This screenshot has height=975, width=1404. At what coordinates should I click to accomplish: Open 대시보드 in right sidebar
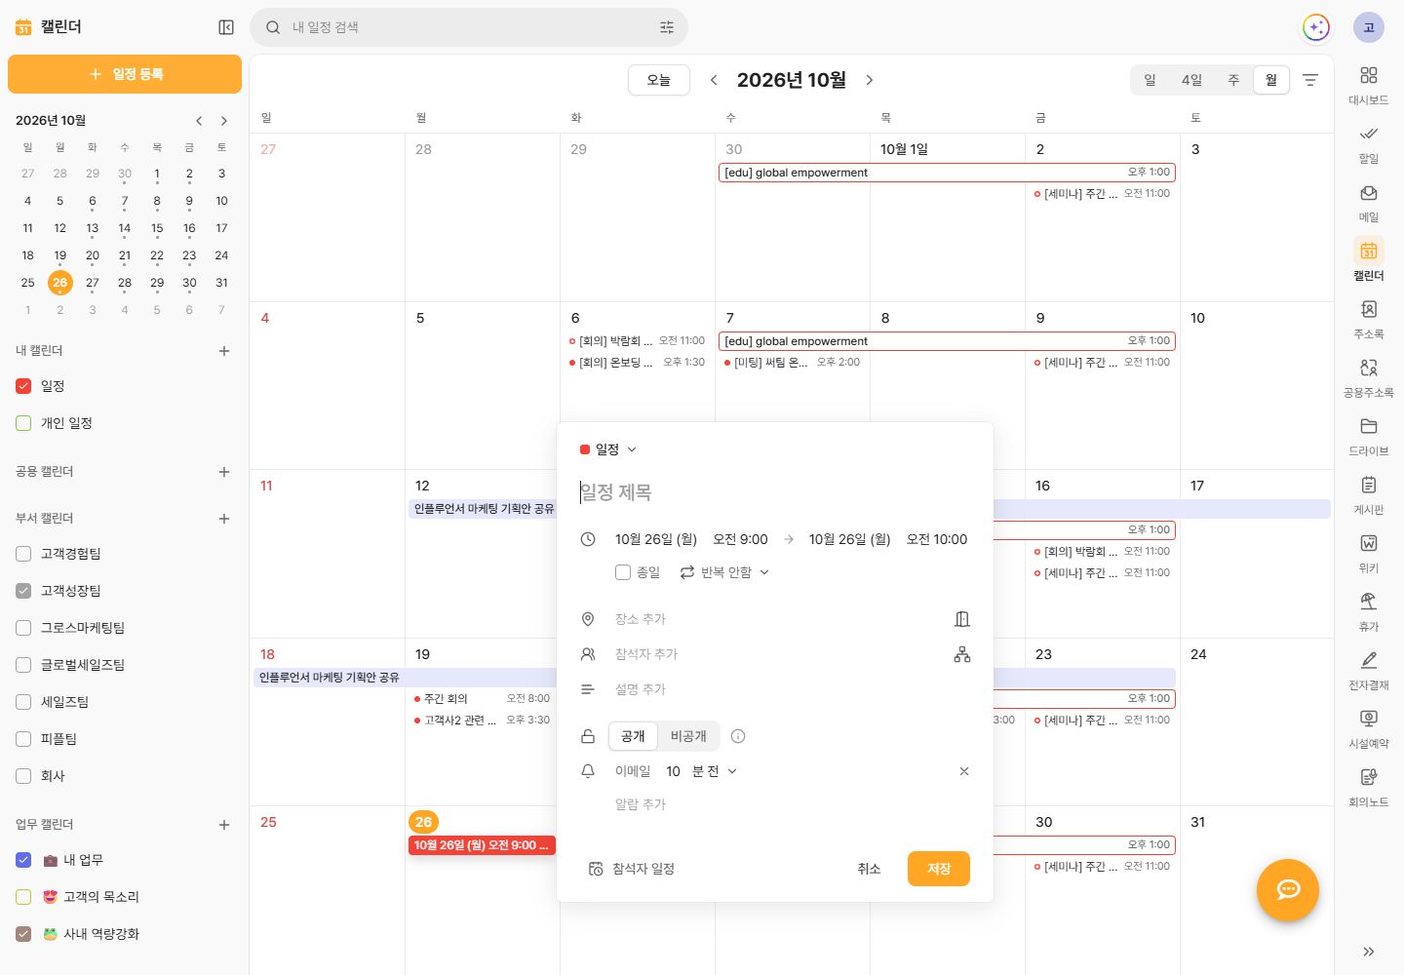(1369, 85)
